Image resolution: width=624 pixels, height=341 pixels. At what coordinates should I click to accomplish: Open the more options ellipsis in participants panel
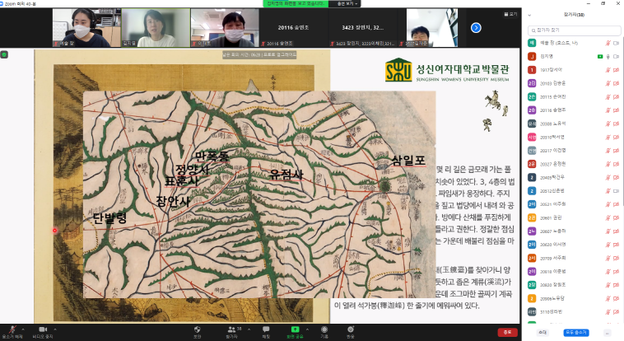coord(608,332)
